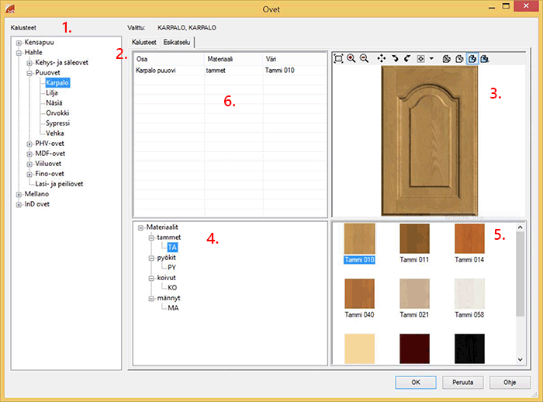
Task: Expand the Kensapuu tree node
Action: [x=19, y=42]
